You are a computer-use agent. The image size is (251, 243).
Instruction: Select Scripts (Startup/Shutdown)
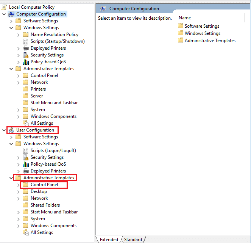58,41
